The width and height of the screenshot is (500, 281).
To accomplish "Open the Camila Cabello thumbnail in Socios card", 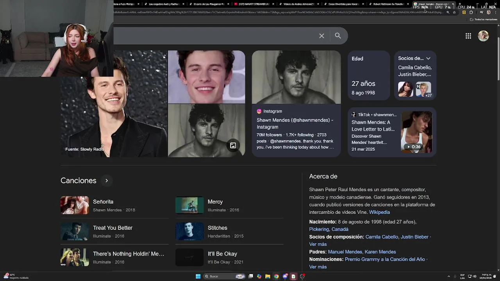I will pos(405,89).
